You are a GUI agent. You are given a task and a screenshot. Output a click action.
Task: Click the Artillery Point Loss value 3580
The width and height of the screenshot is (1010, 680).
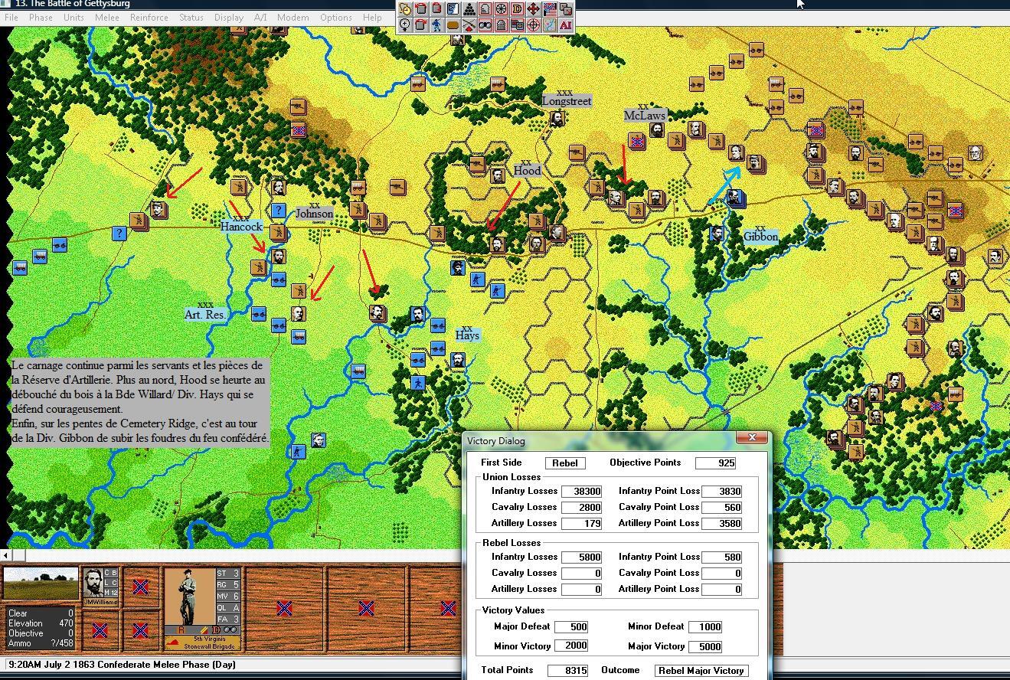tap(721, 523)
